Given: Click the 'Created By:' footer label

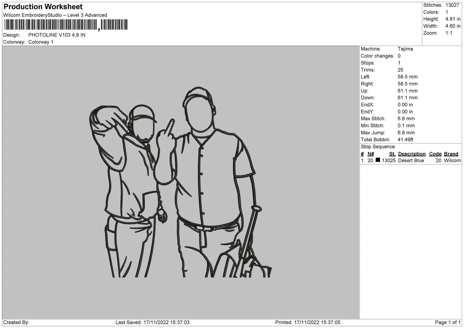Looking at the screenshot, I should click(x=16, y=323).
